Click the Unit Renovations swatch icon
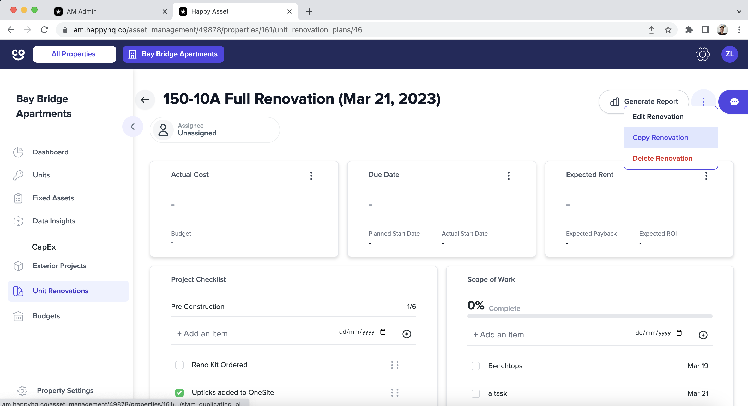 coord(18,291)
